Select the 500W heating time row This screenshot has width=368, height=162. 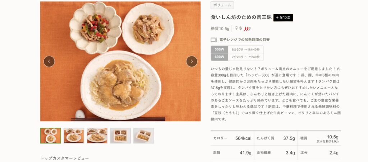tap(237, 49)
